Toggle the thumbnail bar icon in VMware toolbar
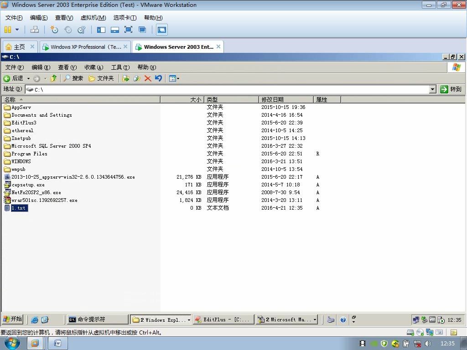Image resolution: width=467 pixels, height=350 pixels. click(x=114, y=30)
